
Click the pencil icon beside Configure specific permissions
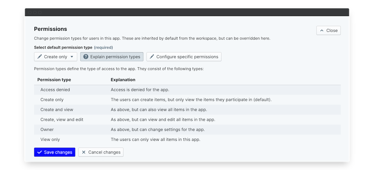152,57
